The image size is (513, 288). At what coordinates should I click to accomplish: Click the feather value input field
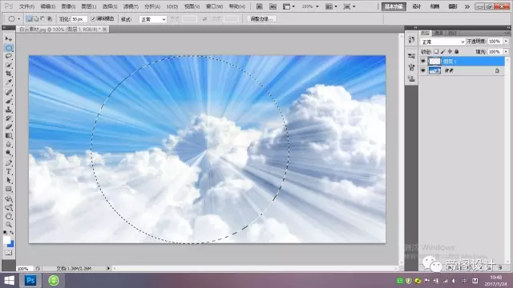(79, 19)
